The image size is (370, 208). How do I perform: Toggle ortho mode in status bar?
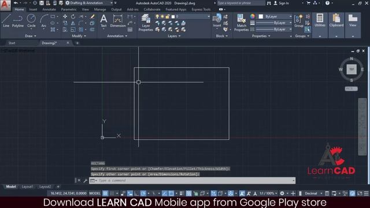[x=136, y=194]
